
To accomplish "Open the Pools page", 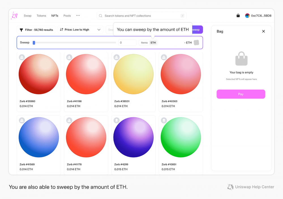I will click(67, 16).
